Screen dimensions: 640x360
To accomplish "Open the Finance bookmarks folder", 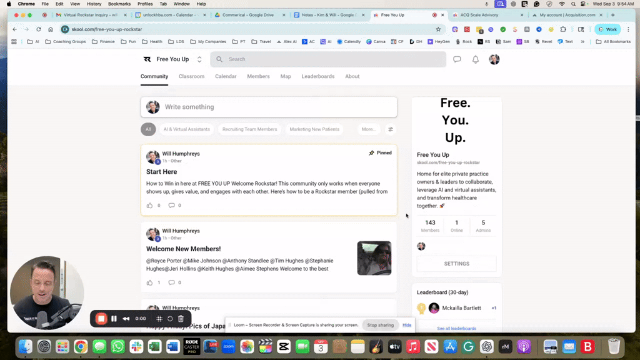I will pyautogui.click(x=103, y=42).
